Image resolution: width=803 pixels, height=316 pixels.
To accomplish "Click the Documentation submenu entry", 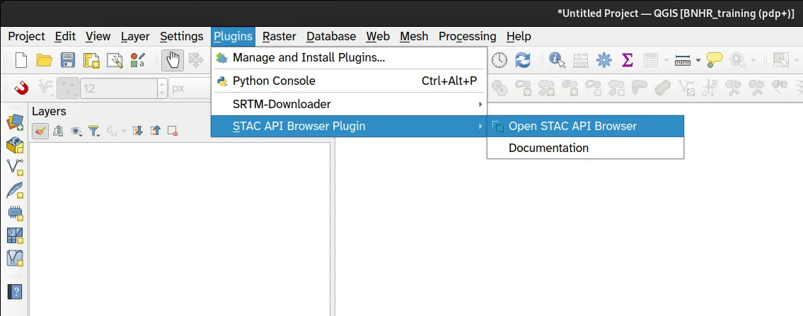I will (548, 148).
